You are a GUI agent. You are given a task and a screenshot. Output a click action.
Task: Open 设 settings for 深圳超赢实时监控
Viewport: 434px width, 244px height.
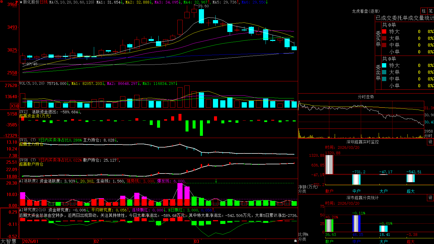(x=430, y=142)
